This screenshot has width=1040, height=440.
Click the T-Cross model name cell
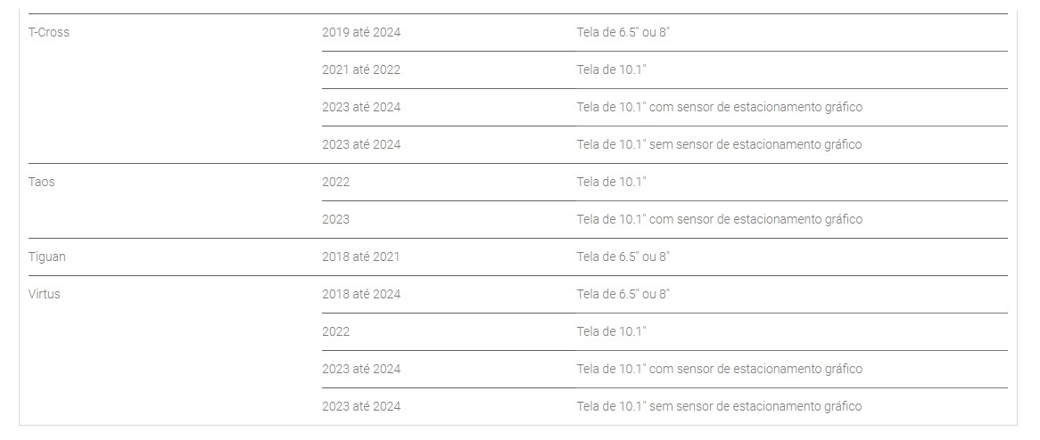point(48,32)
